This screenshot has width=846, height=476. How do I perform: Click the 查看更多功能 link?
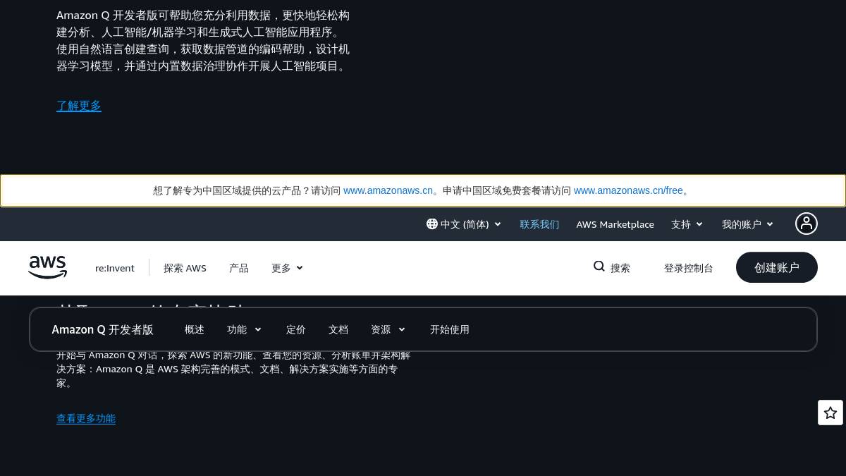click(x=86, y=419)
